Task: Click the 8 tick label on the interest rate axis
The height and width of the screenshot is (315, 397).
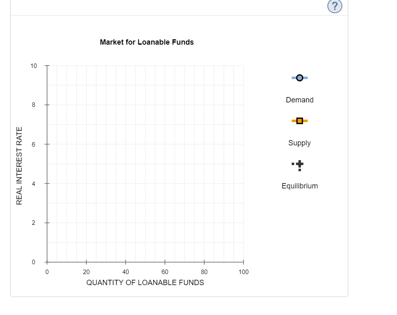Action: click(x=34, y=105)
